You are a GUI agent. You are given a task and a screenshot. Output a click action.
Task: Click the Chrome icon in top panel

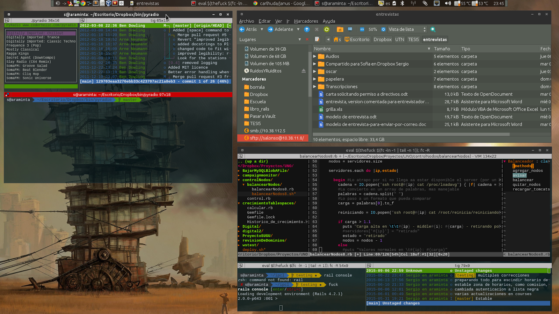[x=83, y=3]
